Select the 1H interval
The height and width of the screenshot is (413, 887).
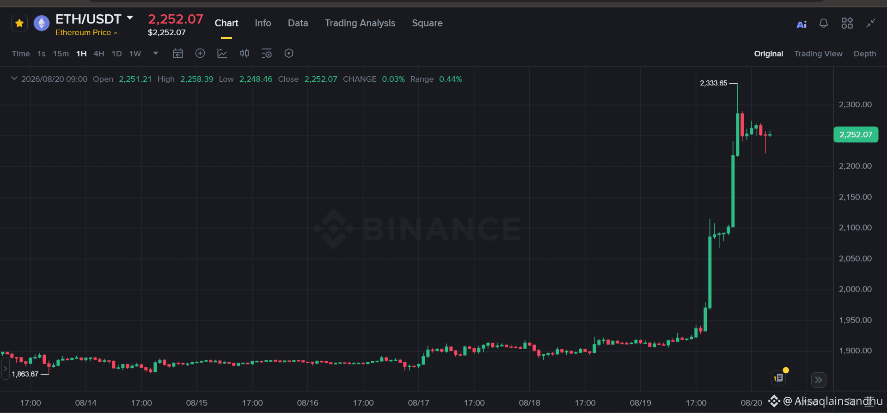[x=81, y=54]
